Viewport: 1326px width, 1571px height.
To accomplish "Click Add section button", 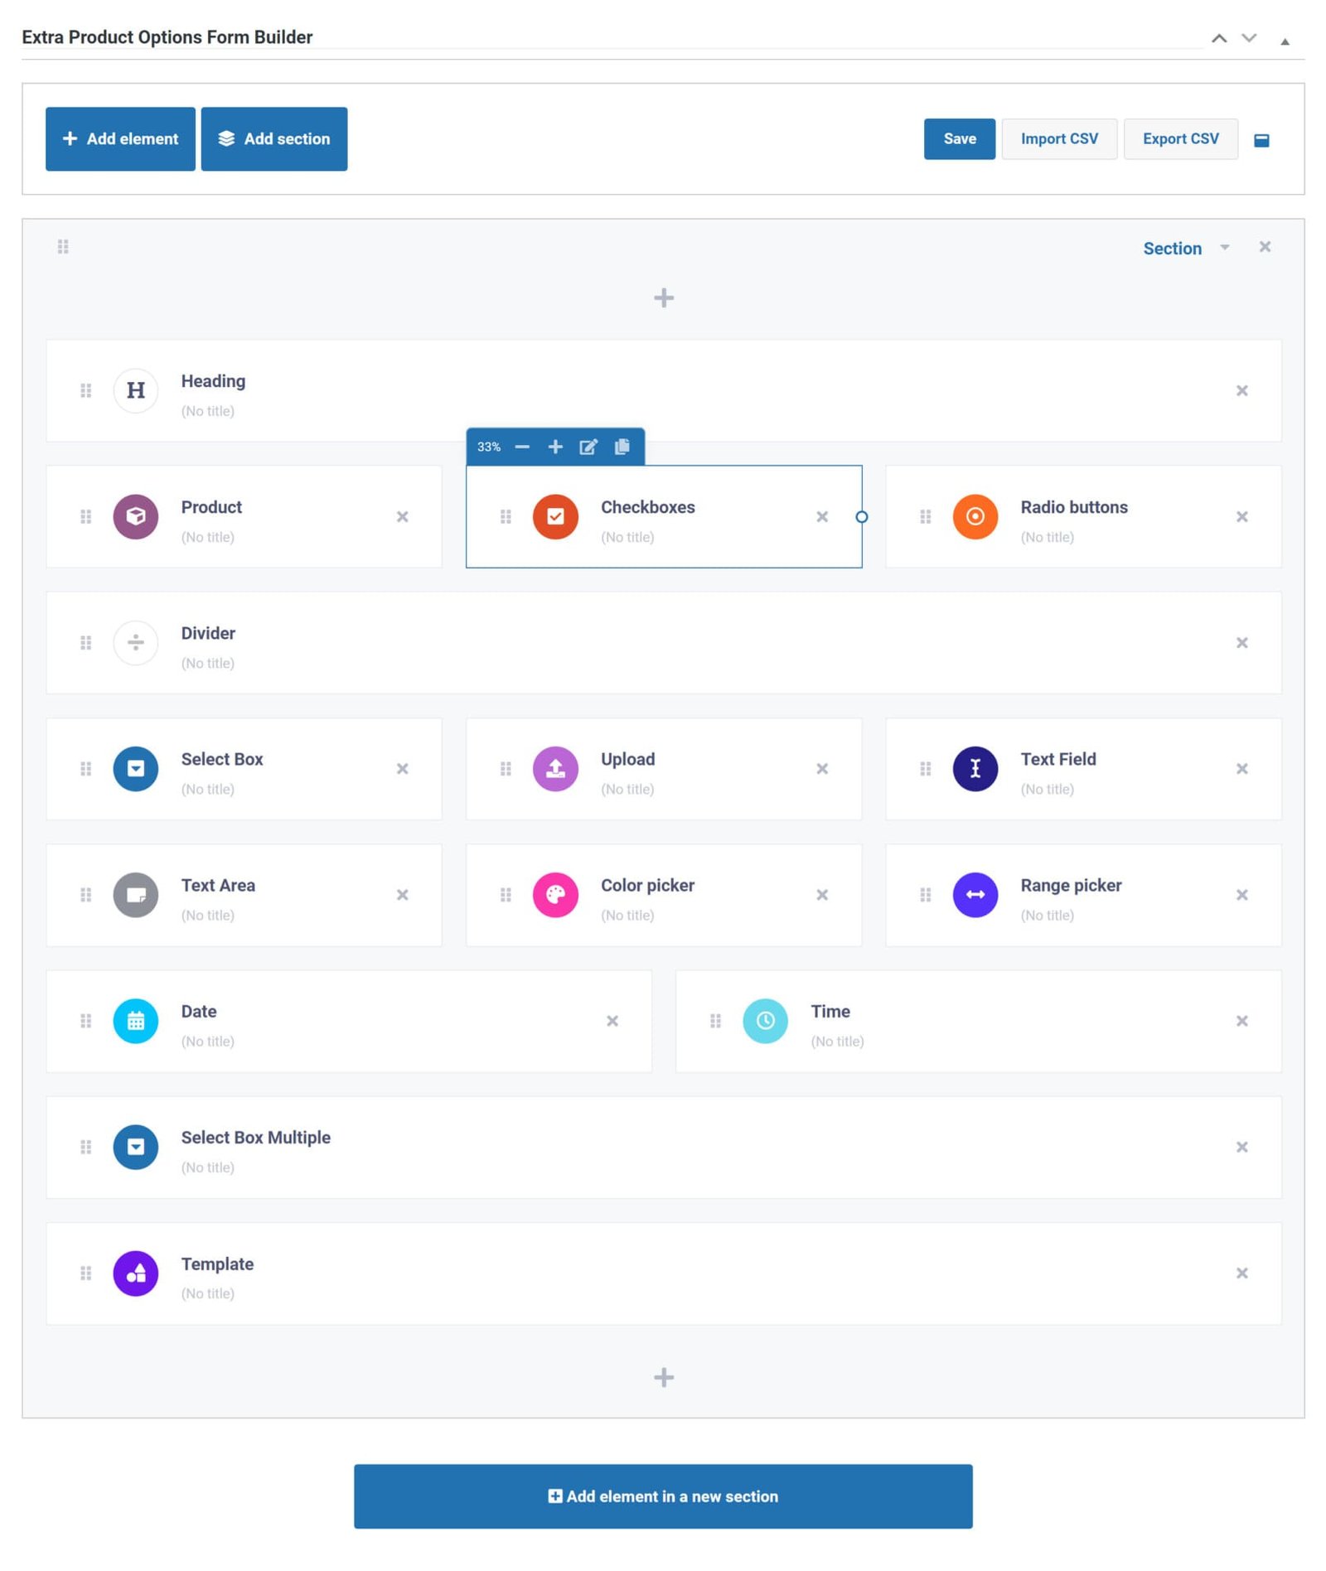I will coord(274,139).
